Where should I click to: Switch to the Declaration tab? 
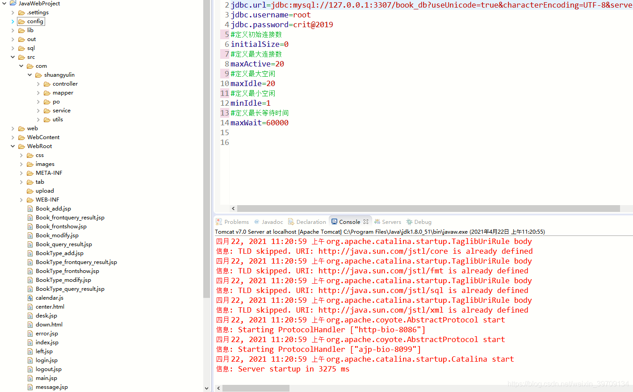(x=307, y=222)
